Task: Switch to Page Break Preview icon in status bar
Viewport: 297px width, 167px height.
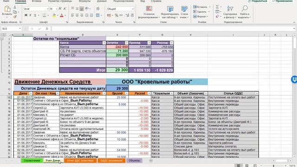Action: pos(255,166)
